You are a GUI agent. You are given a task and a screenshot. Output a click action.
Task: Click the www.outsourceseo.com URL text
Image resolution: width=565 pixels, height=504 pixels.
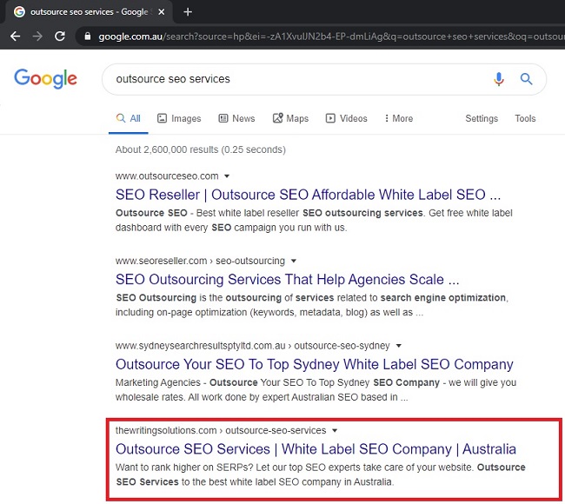(x=167, y=176)
